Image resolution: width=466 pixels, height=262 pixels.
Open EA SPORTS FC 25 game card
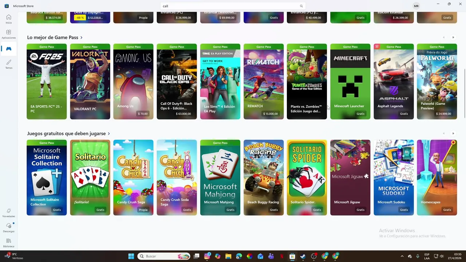point(47,82)
